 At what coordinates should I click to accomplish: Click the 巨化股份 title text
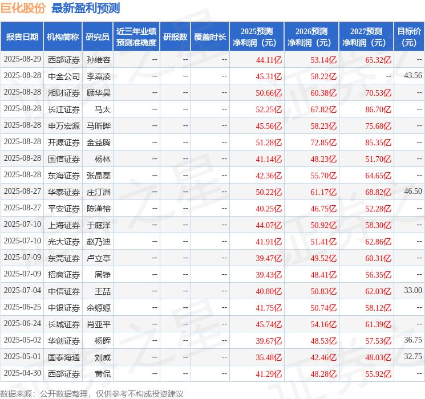(23, 8)
